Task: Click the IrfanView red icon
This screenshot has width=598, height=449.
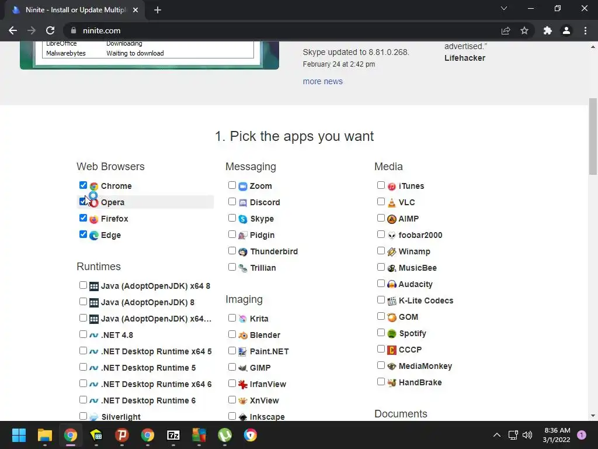Action: tap(243, 385)
